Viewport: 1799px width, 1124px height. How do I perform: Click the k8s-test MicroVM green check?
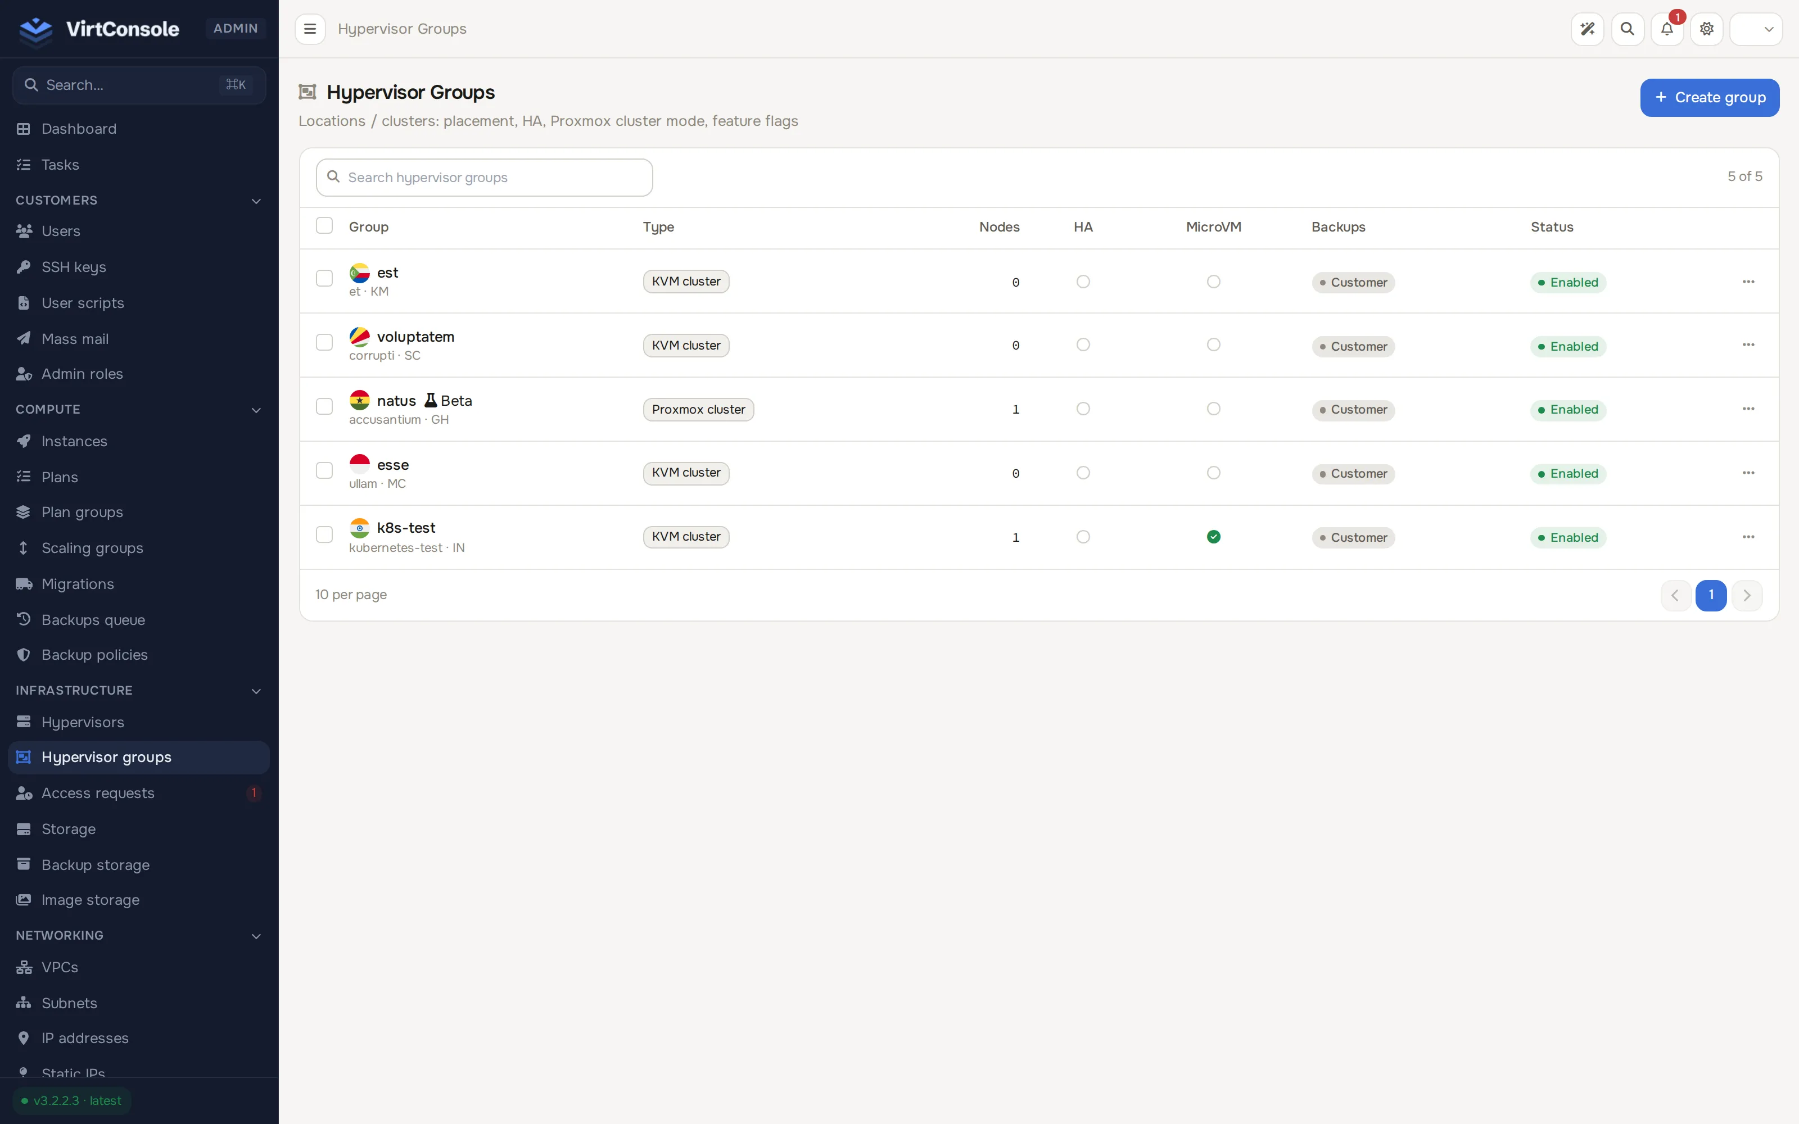1213,537
